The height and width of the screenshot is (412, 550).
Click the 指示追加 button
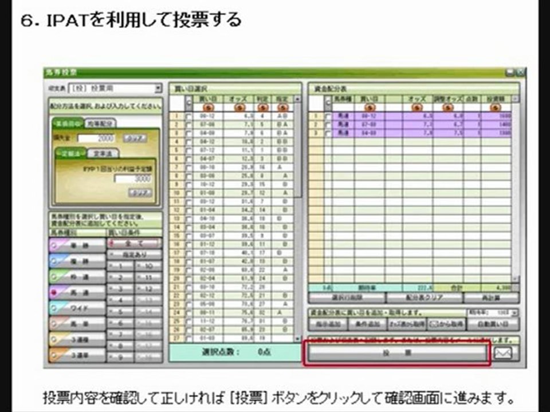(328, 324)
